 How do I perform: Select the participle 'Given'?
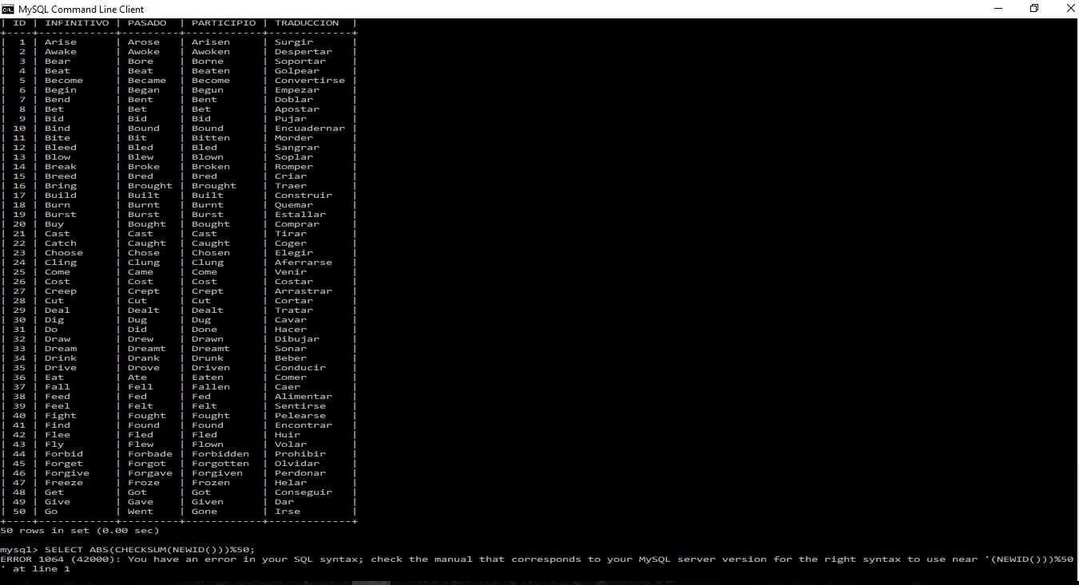click(x=208, y=502)
